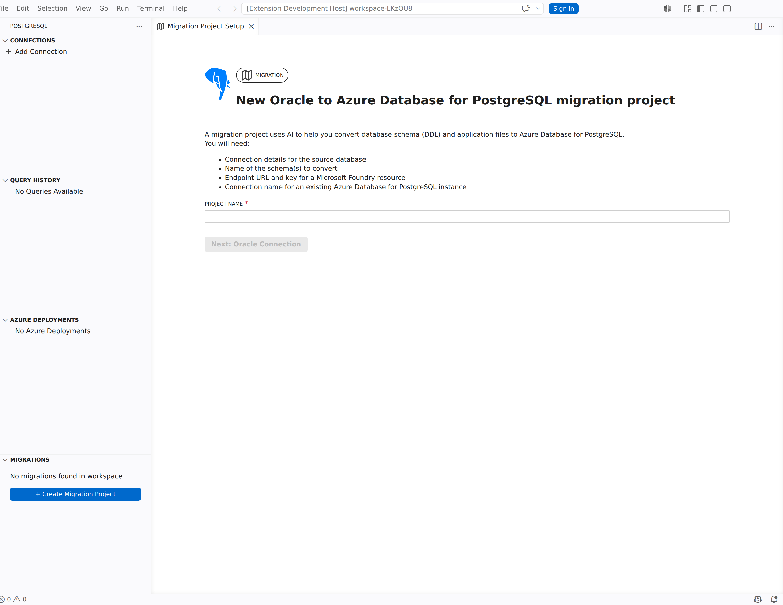Open the warnings count in status bar
The width and height of the screenshot is (783, 605).
[20, 599]
